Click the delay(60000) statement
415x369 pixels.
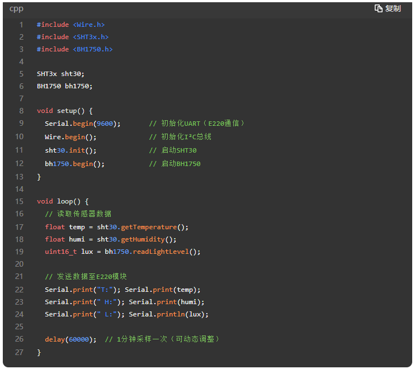click(70, 339)
